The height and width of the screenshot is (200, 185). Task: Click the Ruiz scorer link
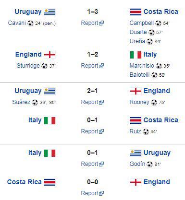click(x=136, y=131)
